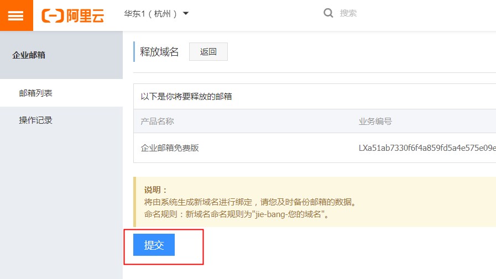Click the 业务编号 column header
Image resolution: width=496 pixels, height=279 pixels.
pyautogui.click(x=375, y=121)
